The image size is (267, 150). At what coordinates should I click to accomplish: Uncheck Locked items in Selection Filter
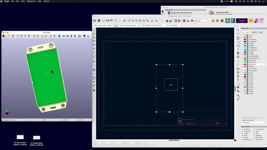[254, 129]
